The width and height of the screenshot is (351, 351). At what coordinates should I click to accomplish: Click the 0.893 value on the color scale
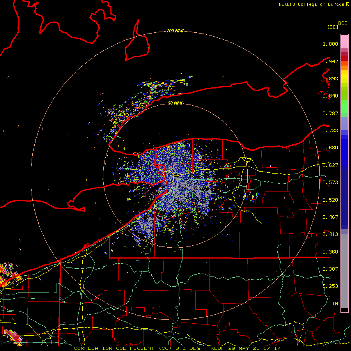(x=330, y=78)
